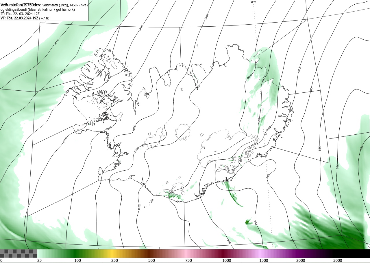This screenshot has width=370, height=263.
Task: Click the title line 'Veðurstofan/IS750dev: Veltimætti (J/kg), MSLP (hPa)'
Action: point(44,5)
